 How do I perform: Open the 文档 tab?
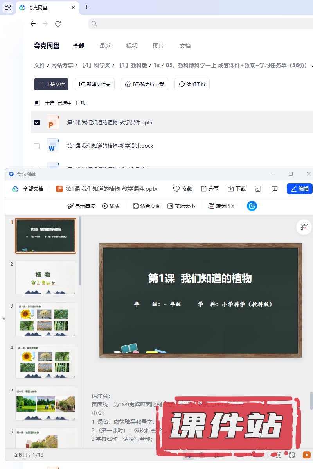[x=185, y=46]
